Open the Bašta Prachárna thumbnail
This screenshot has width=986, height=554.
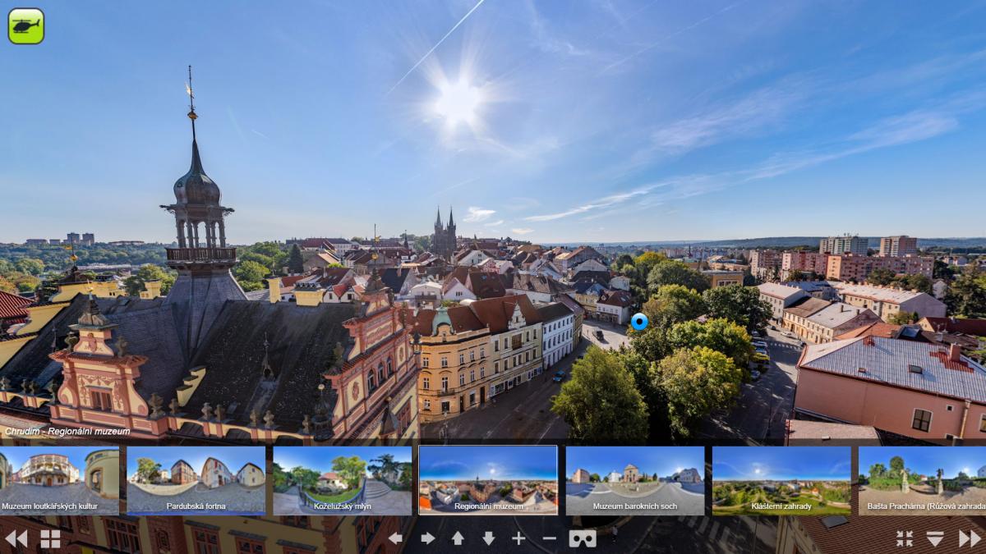point(922,480)
